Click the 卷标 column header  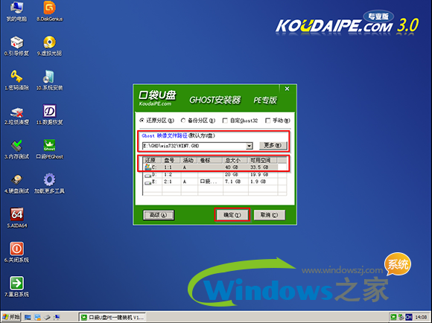[210, 160]
